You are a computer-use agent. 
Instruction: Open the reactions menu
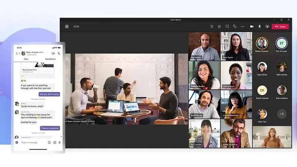pyautogui.click(x=235, y=26)
